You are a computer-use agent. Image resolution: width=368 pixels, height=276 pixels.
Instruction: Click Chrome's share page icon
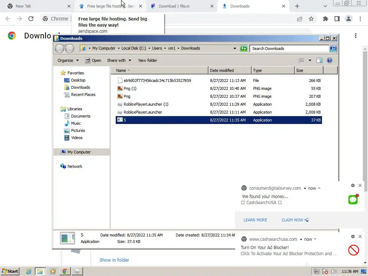tap(300, 19)
